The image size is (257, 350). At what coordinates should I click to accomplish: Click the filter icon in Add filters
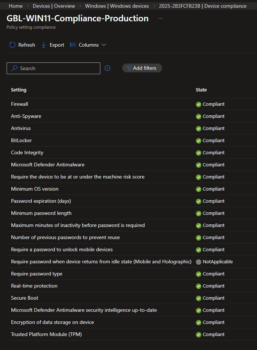[128, 68]
